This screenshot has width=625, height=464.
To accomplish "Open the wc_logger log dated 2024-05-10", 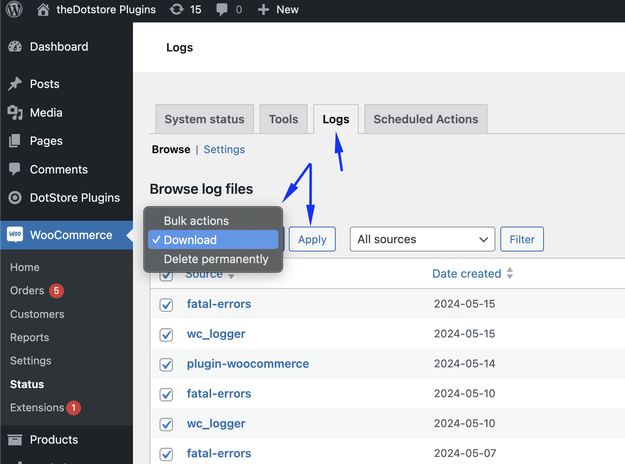I will [216, 423].
